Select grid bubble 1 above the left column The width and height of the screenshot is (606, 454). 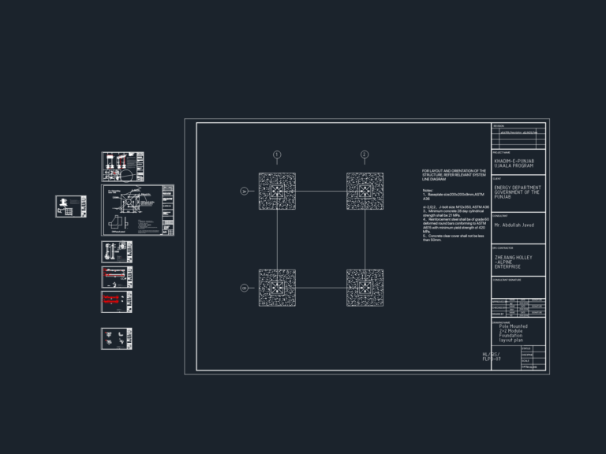click(x=277, y=154)
